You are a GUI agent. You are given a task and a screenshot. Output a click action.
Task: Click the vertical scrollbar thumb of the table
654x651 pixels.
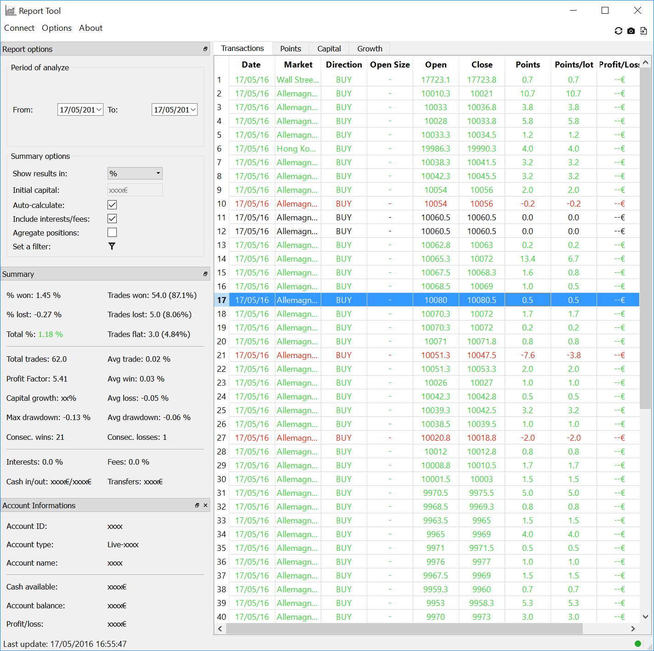[645, 238]
